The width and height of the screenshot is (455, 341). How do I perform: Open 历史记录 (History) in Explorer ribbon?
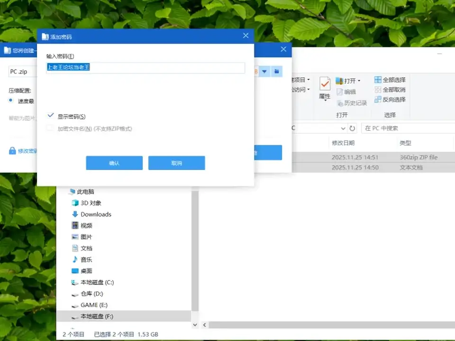[x=352, y=103]
